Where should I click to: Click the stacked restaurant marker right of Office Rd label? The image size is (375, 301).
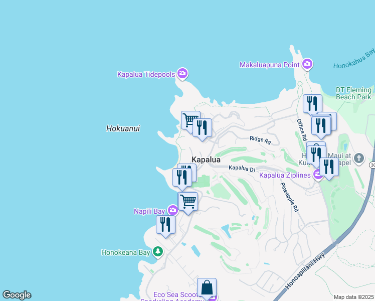coord(321,126)
